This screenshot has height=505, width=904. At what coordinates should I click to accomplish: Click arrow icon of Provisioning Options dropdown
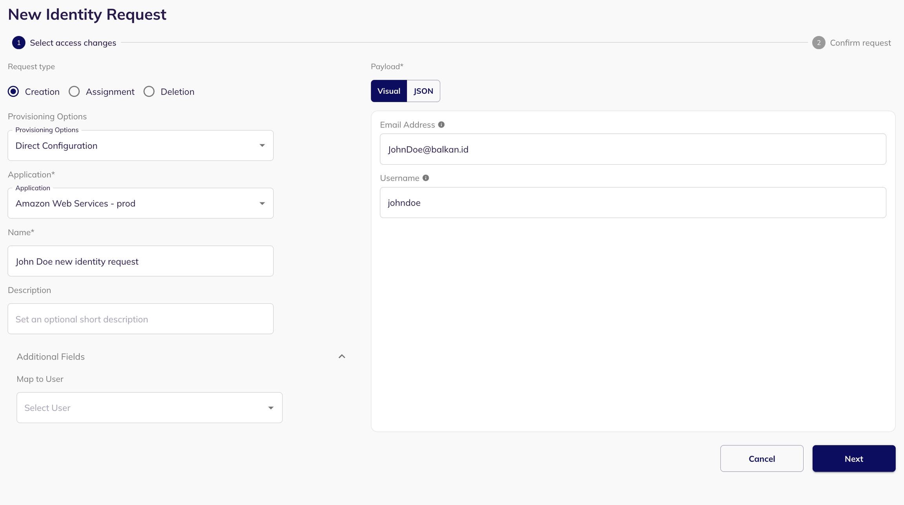[x=262, y=145]
